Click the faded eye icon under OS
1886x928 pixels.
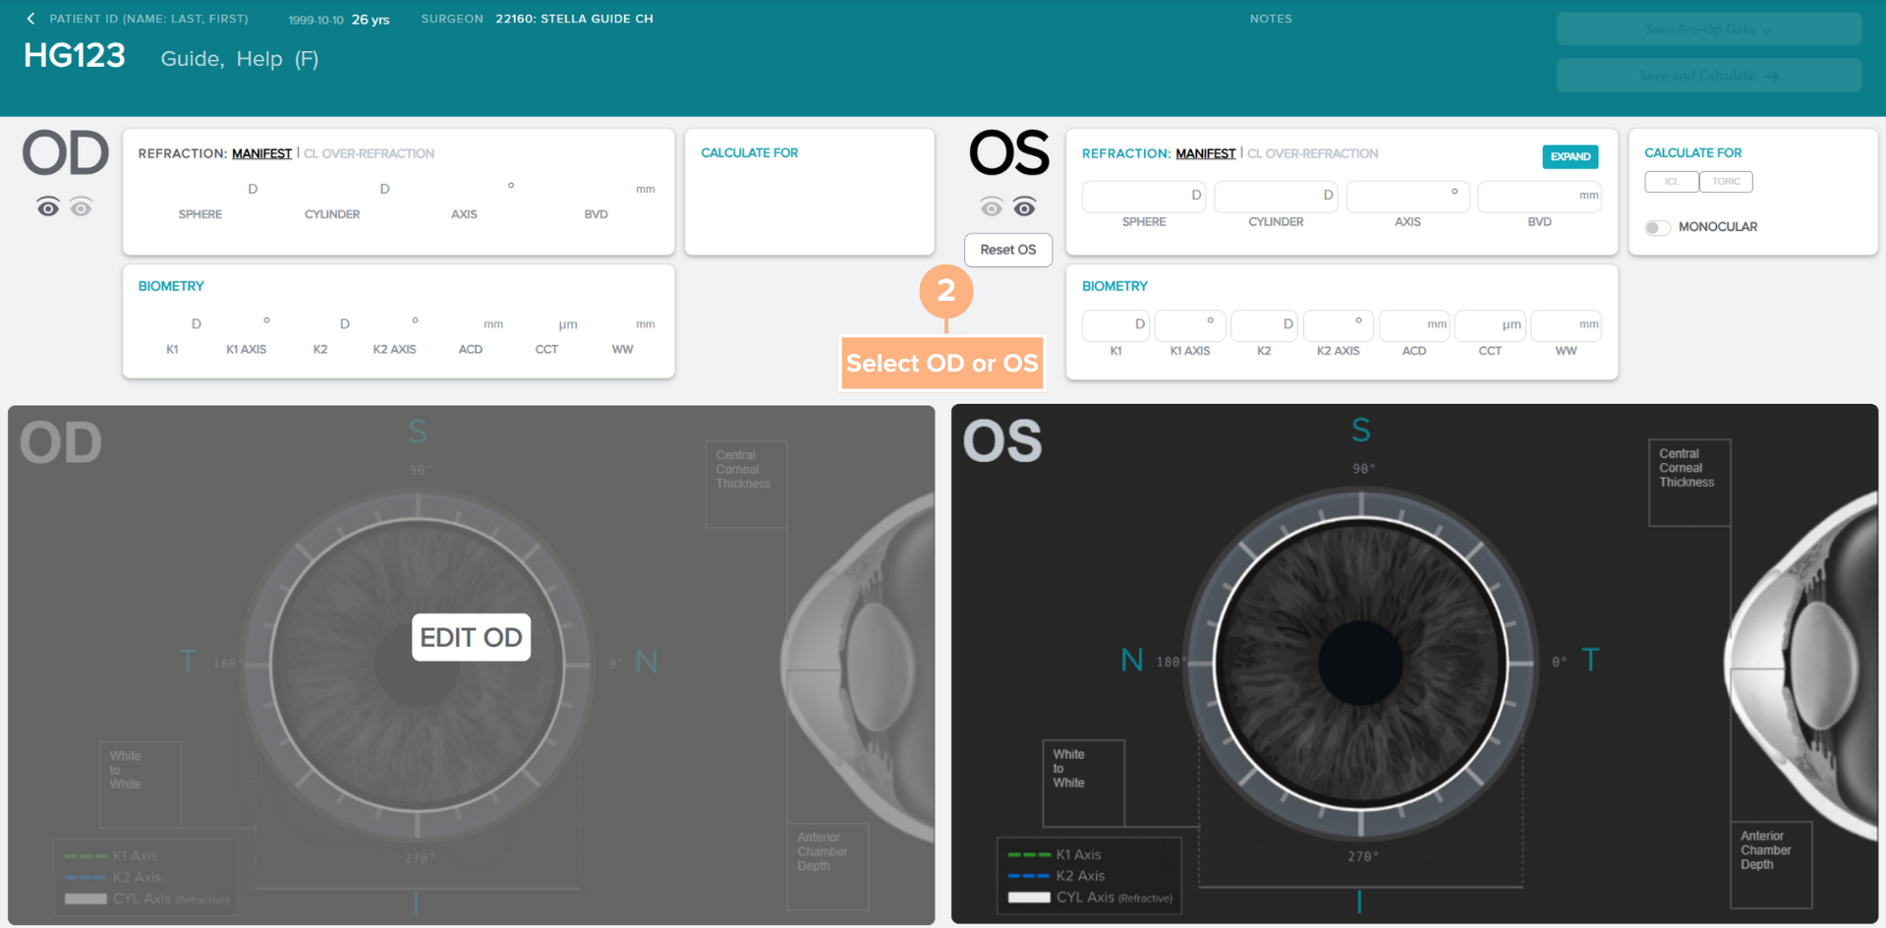992,207
